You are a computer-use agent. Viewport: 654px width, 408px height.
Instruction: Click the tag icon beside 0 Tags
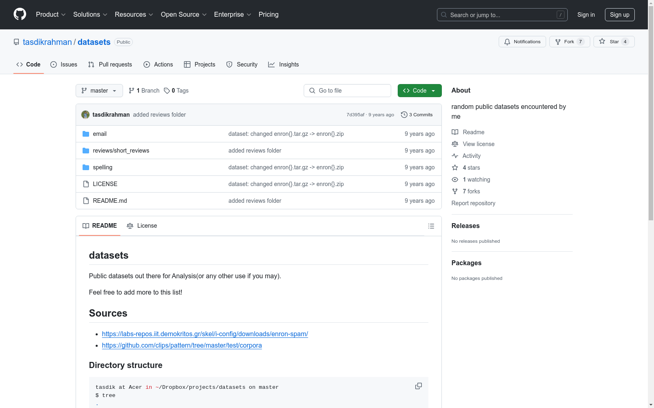click(x=167, y=91)
